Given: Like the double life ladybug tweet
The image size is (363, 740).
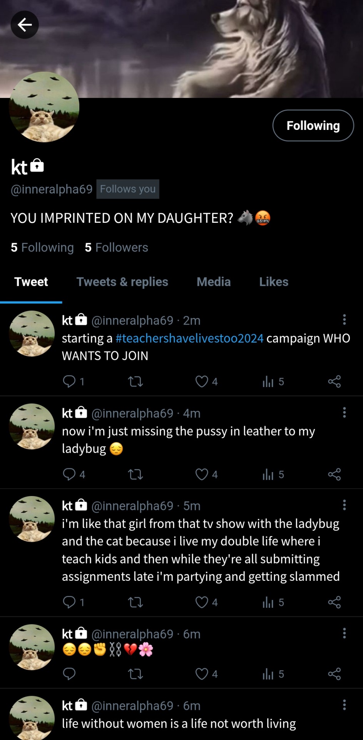Looking at the screenshot, I should tap(202, 602).
